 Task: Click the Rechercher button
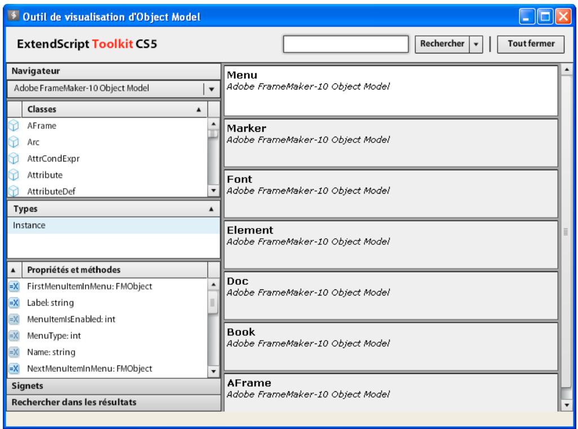click(x=441, y=43)
